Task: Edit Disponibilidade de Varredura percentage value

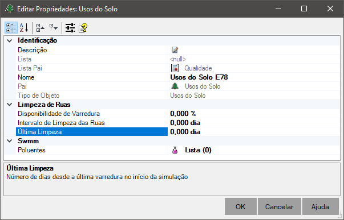Action: tap(254, 114)
